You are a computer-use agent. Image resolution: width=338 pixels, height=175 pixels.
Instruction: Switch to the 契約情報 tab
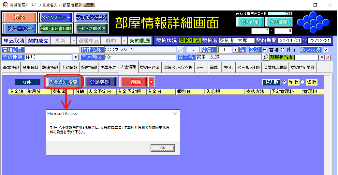tap(89, 68)
